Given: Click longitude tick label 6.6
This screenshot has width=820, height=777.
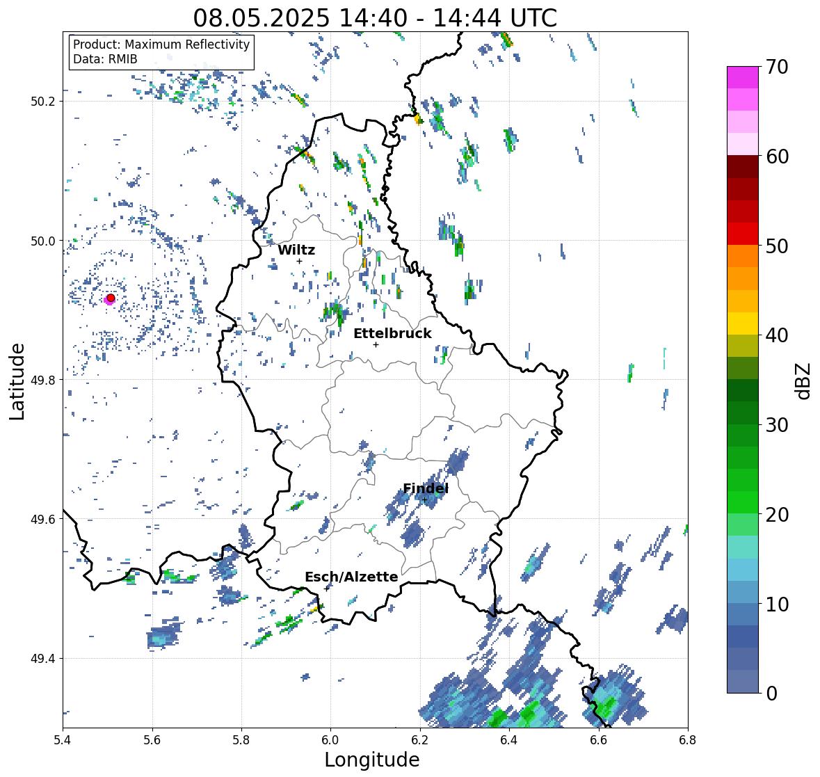Looking at the screenshot, I should [x=599, y=740].
